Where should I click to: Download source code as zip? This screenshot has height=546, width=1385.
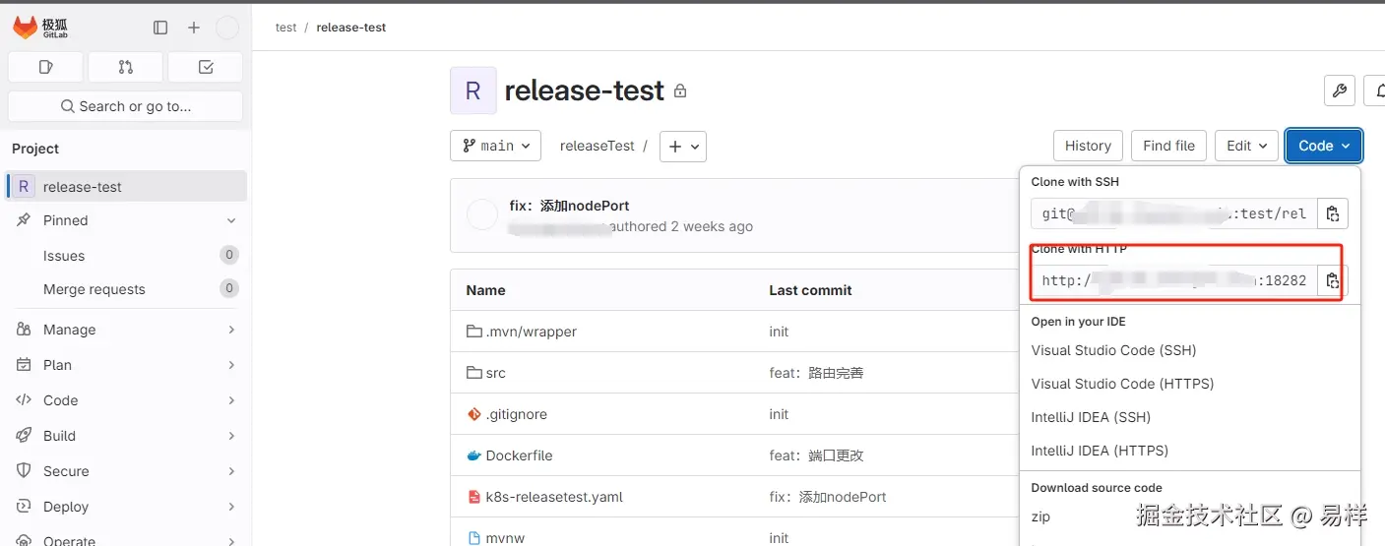pos(1040,516)
